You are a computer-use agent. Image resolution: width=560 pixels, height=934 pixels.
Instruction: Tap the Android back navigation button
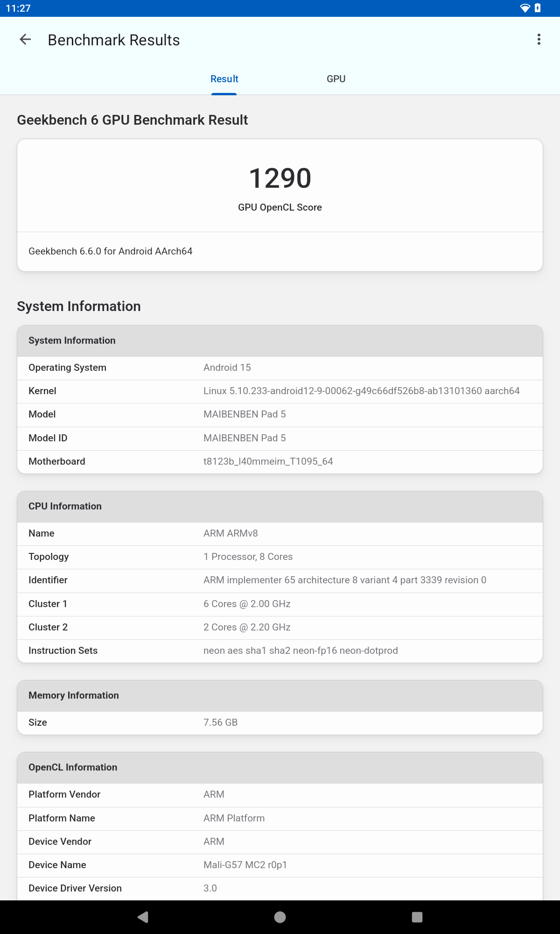pos(143,917)
